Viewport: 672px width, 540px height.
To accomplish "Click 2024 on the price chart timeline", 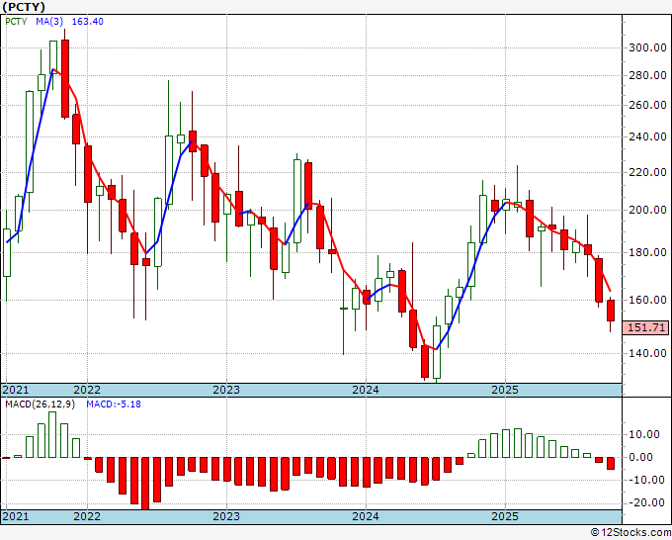I will tap(366, 390).
